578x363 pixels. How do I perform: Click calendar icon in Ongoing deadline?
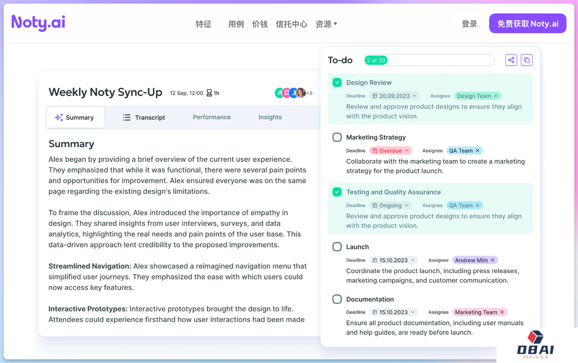click(x=375, y=205)
